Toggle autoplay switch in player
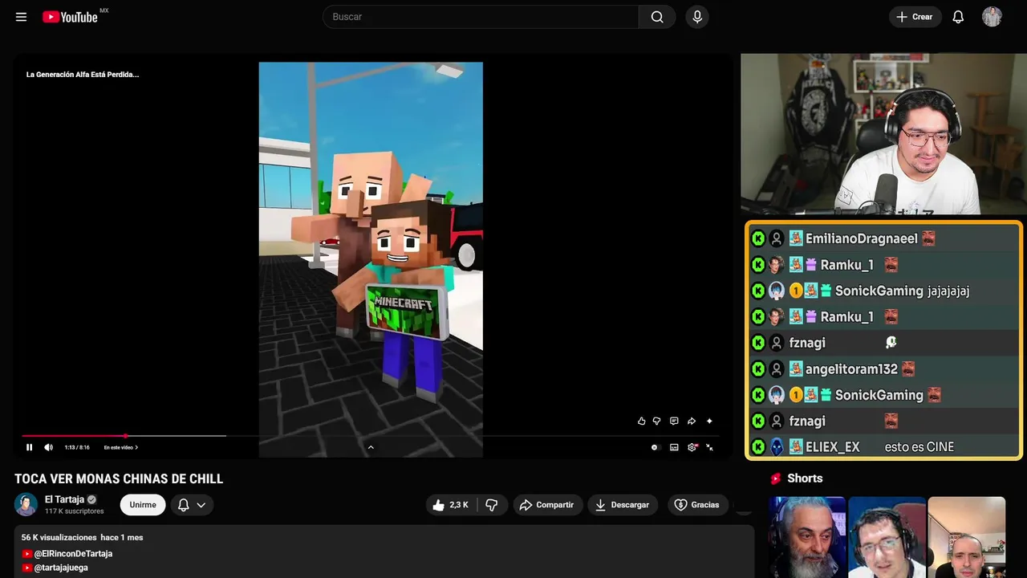This screenshot has width=1027, height=578. coord(655,447)
